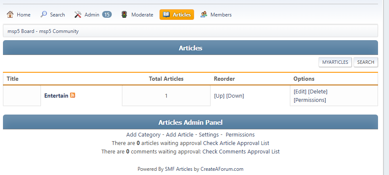Click Add Category in admin panel

click(x=143, y=135)
